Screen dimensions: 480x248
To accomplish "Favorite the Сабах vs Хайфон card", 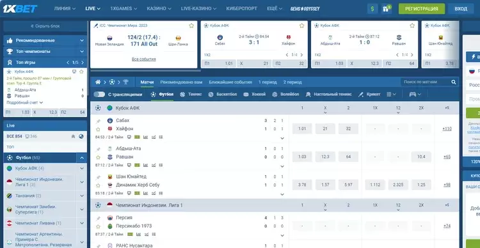I will (302, 26).
